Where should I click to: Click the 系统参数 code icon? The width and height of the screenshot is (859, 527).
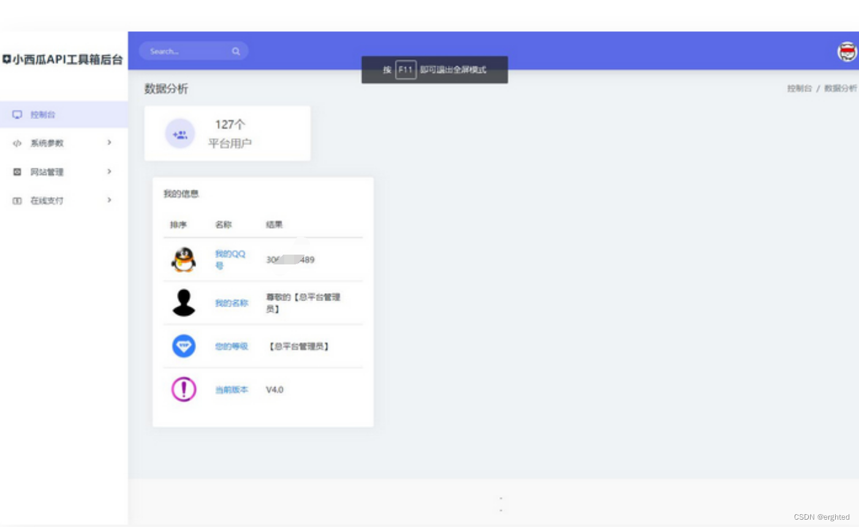(17, 143)
